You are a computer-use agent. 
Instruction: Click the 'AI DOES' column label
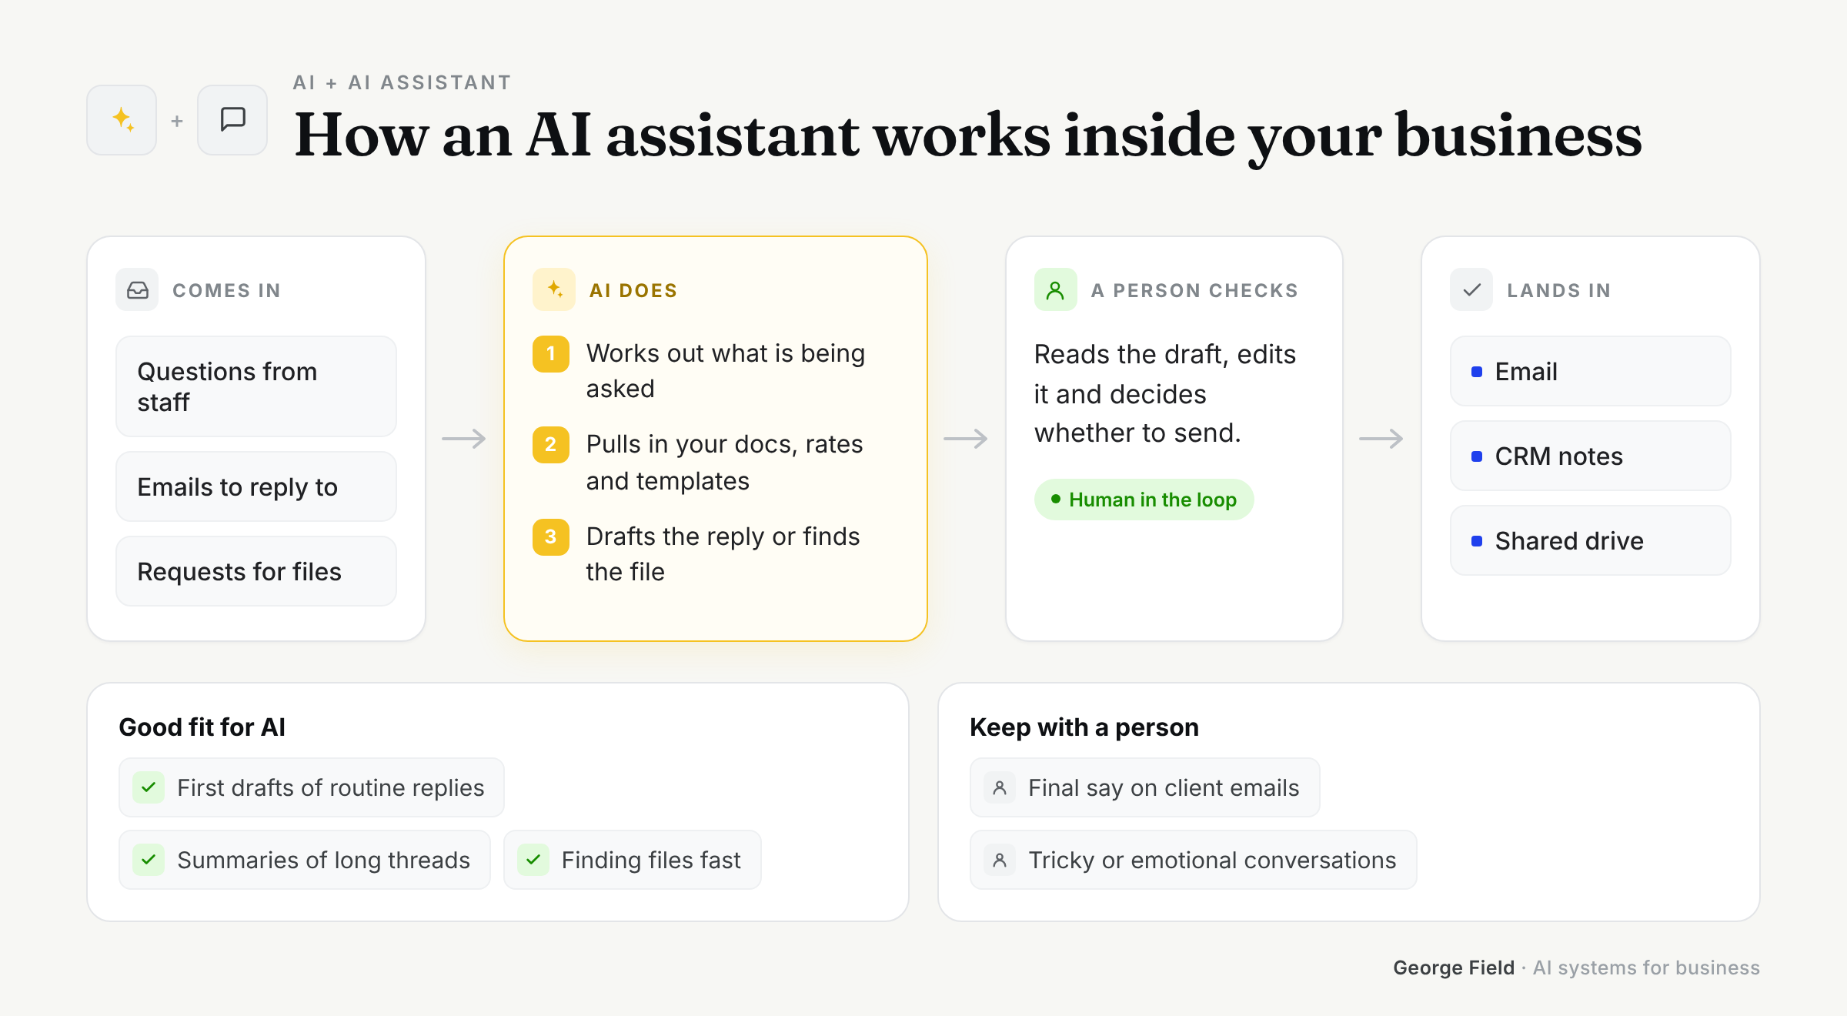(x=633, y=290)
